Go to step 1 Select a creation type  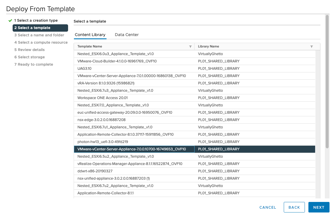click(37, 21)
